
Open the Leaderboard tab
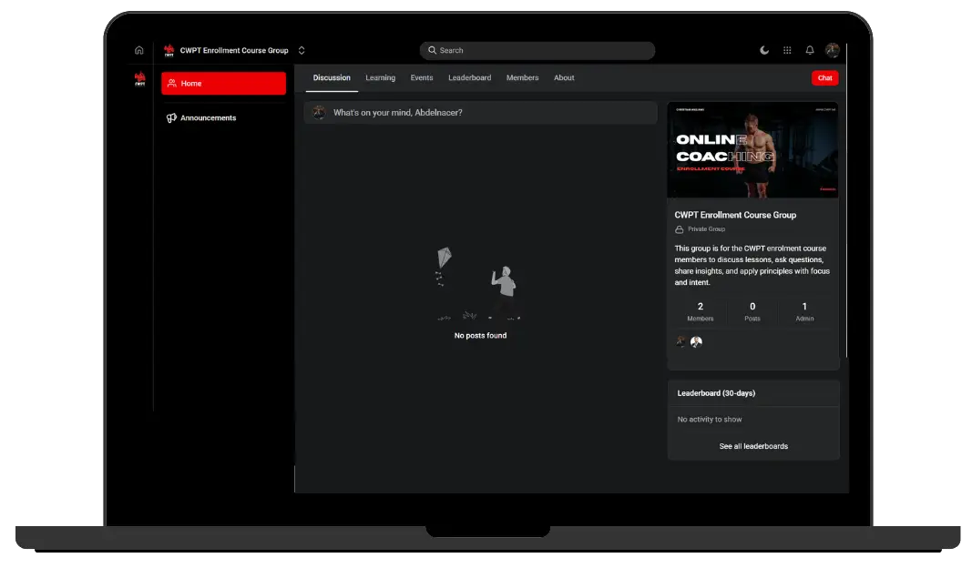point(469,77)
